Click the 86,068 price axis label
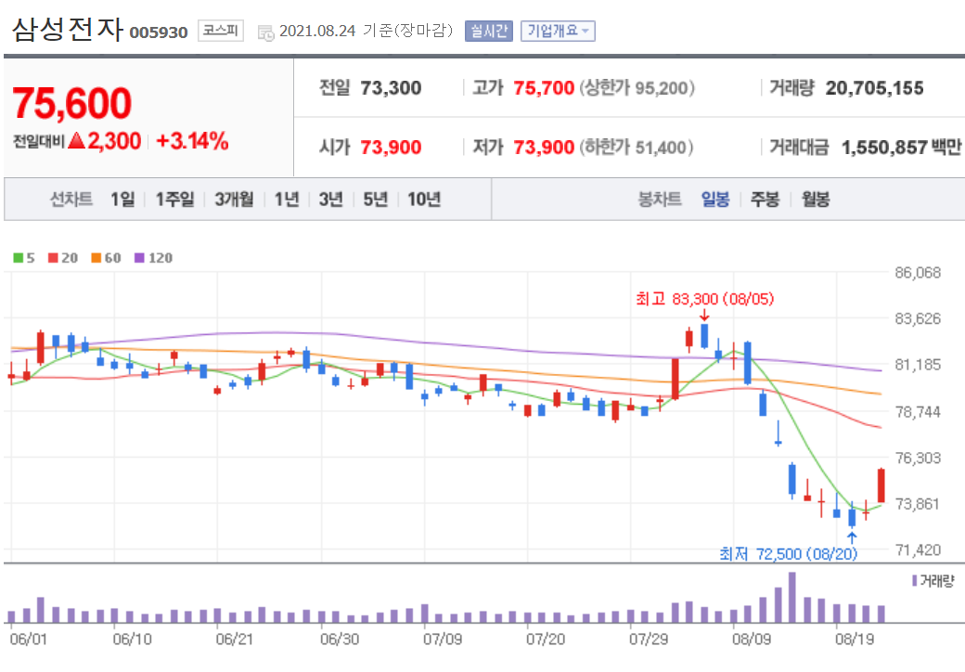Viewport: 965px width, 672px height. click(918, 273)
